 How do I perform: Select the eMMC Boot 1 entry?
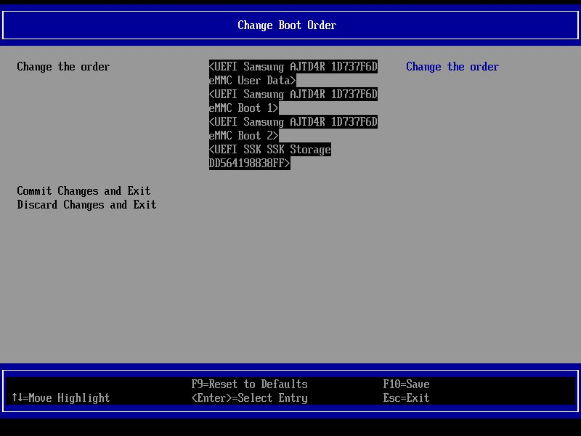[x=291, y=101]
